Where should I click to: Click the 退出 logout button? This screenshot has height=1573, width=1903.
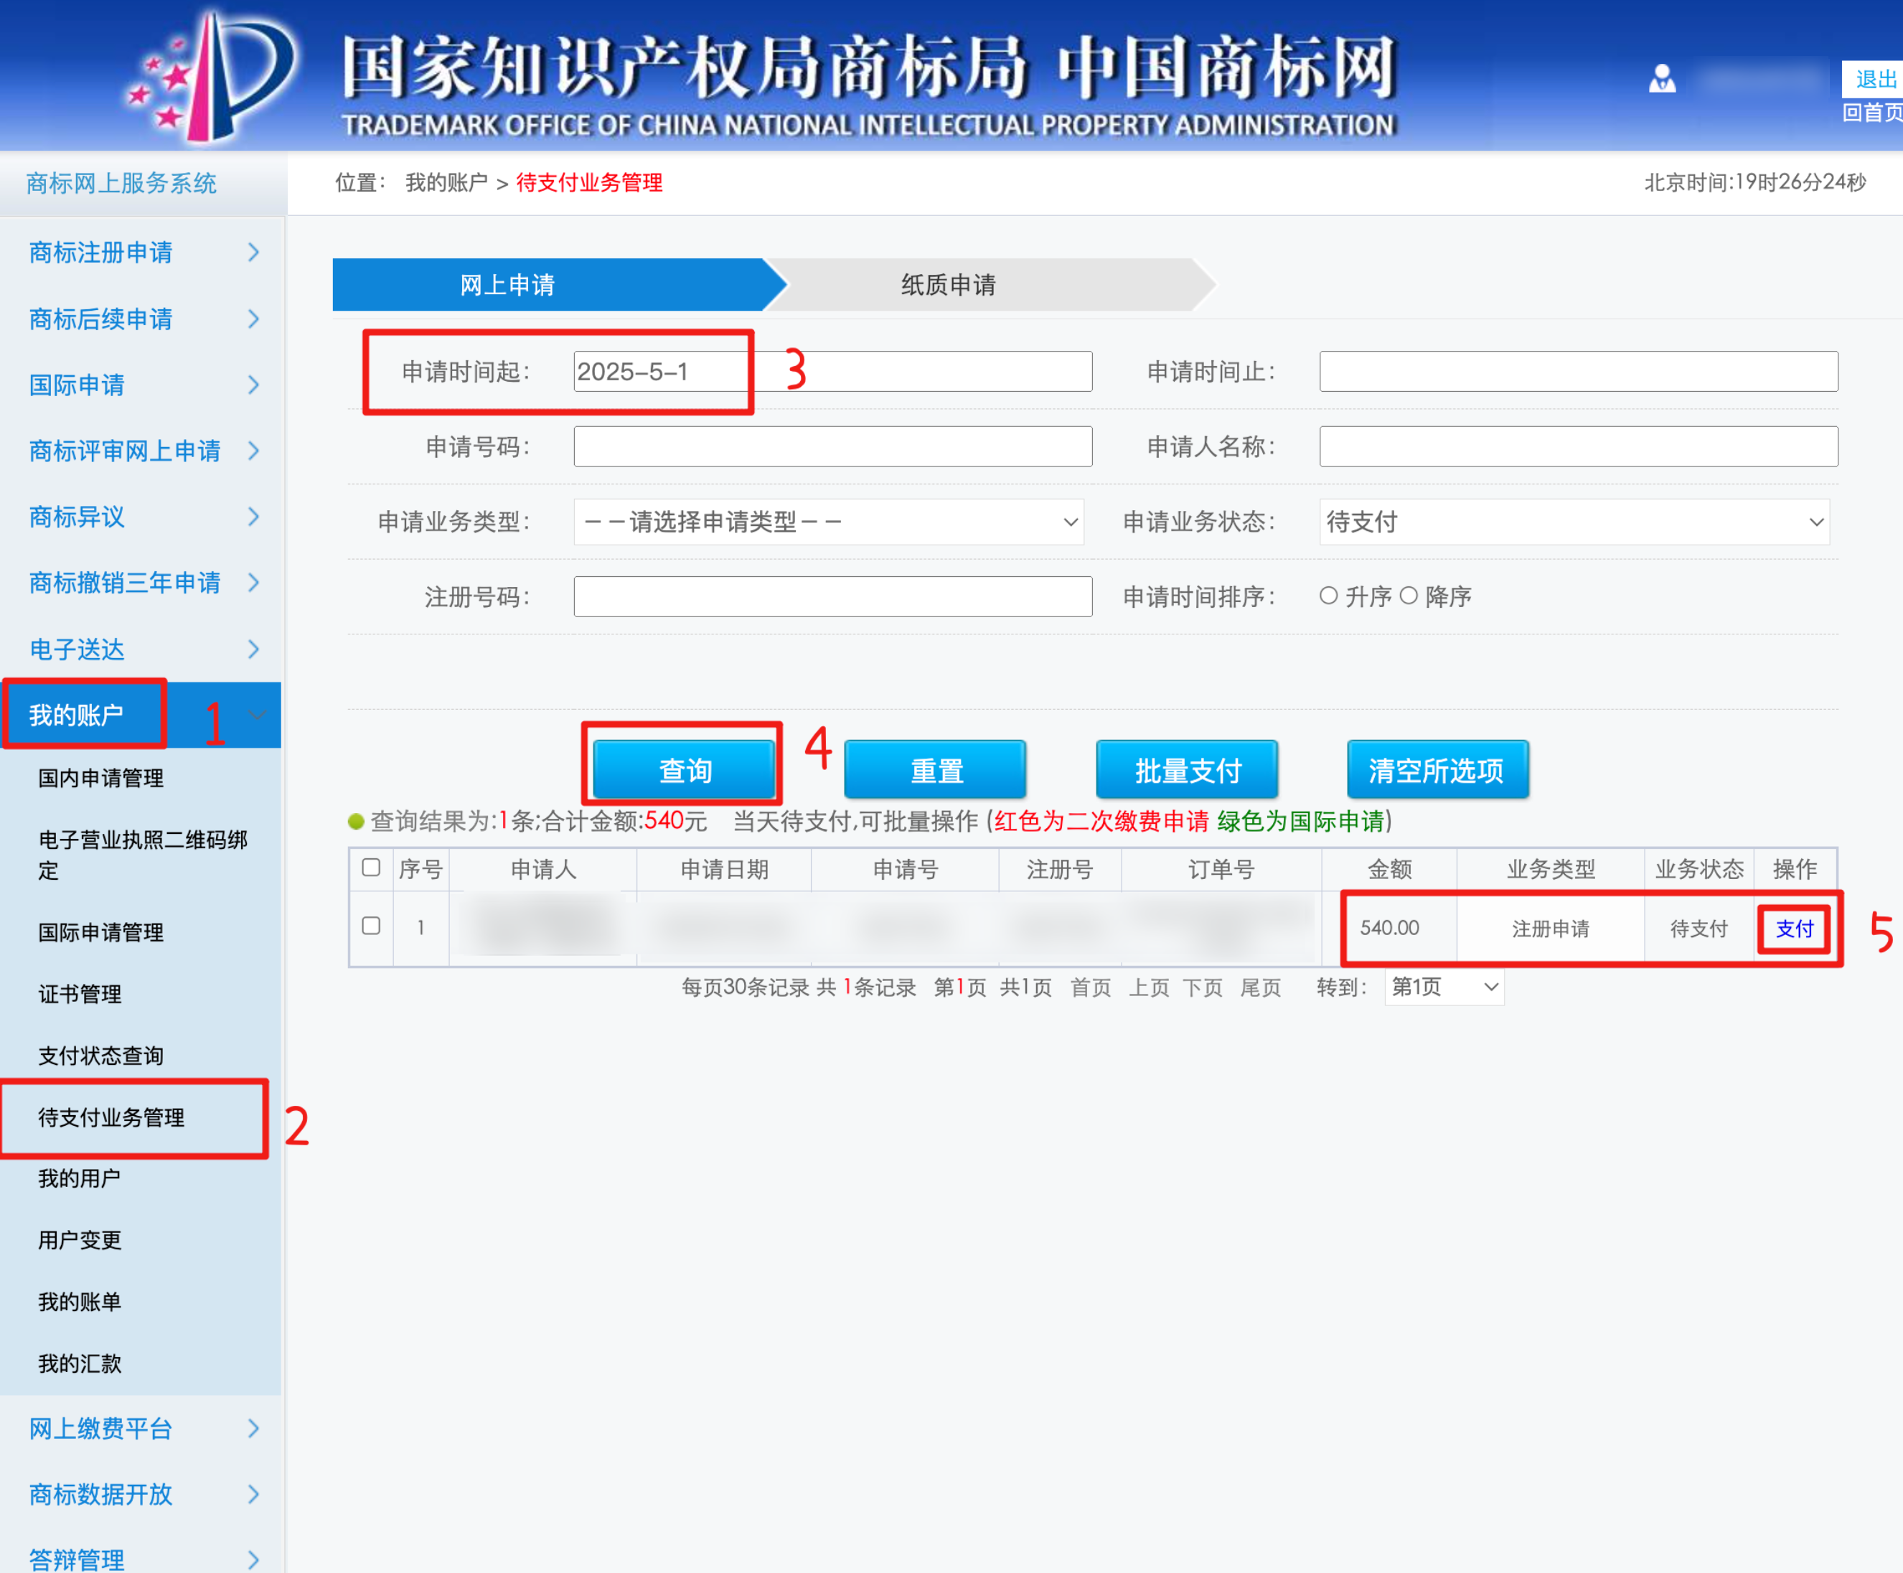(1873, 79)
